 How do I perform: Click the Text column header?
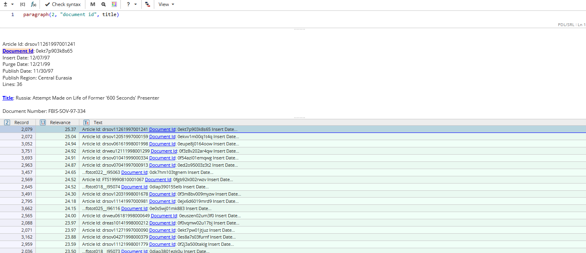[98, 122]
